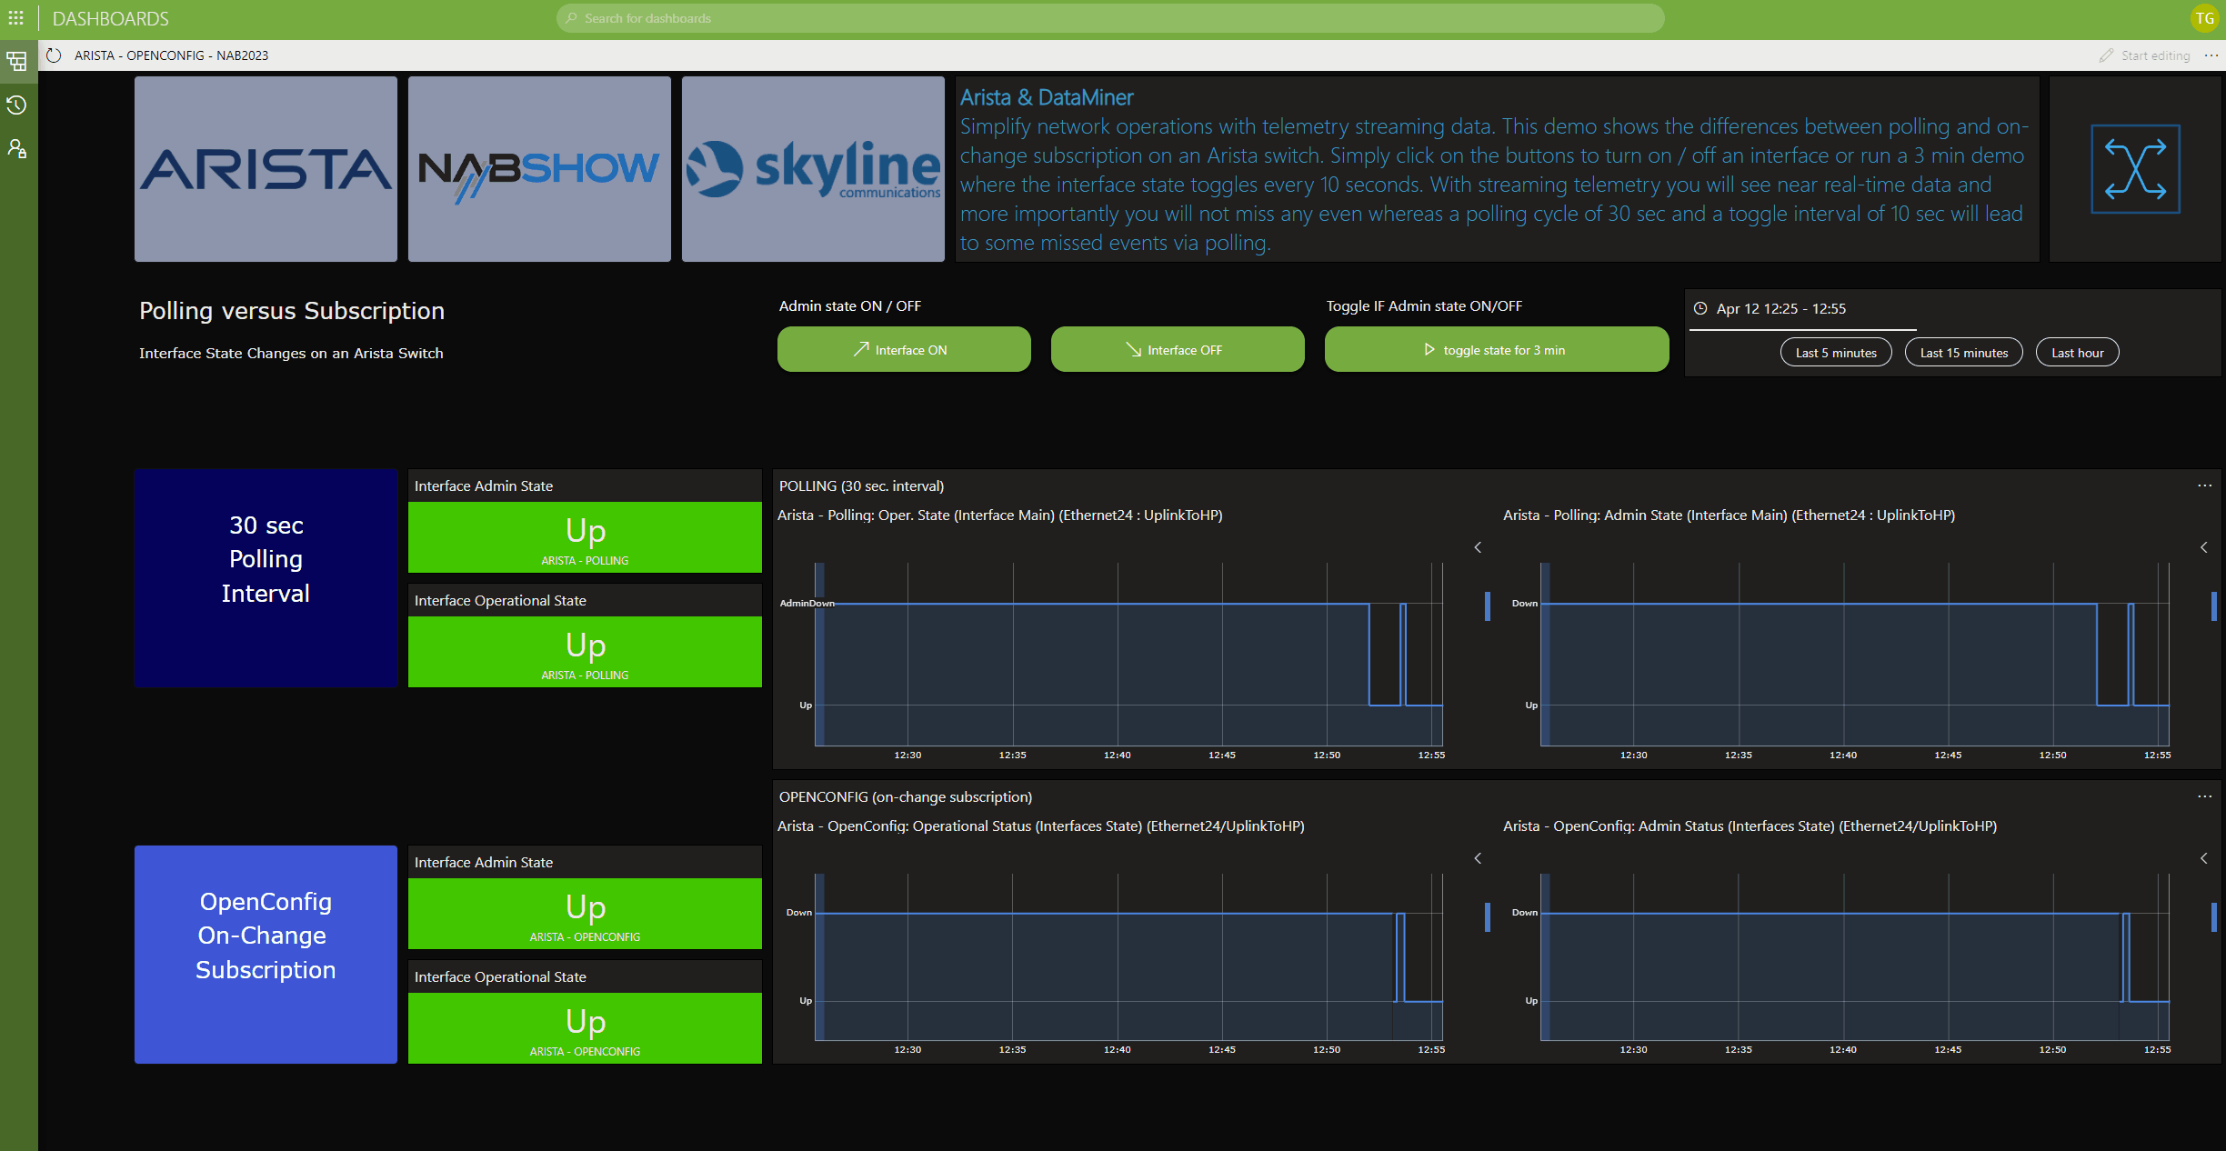Click the Interface ON button

coord(904,349)
